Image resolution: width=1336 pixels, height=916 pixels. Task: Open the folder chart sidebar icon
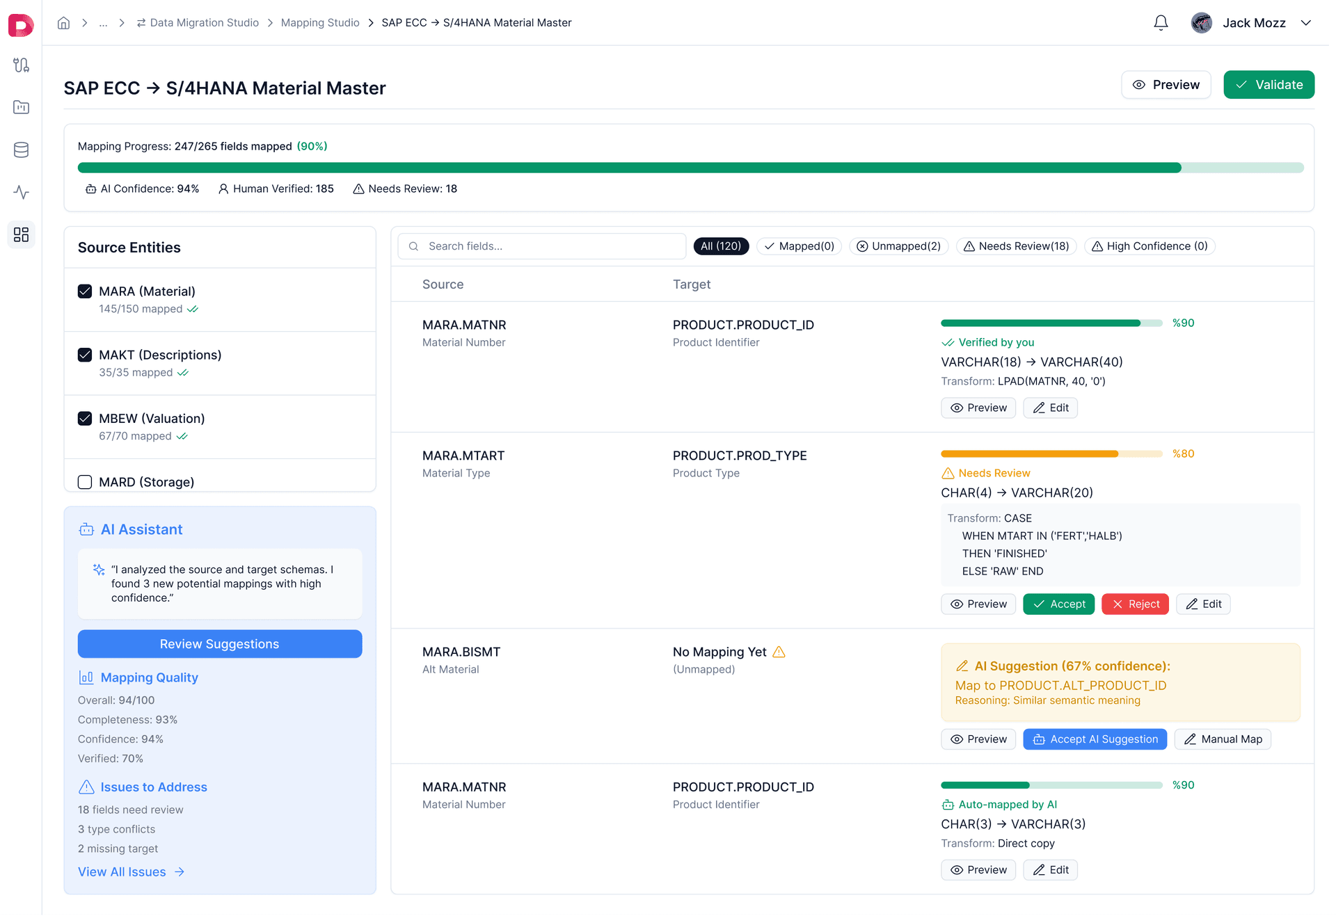(21, 107)
